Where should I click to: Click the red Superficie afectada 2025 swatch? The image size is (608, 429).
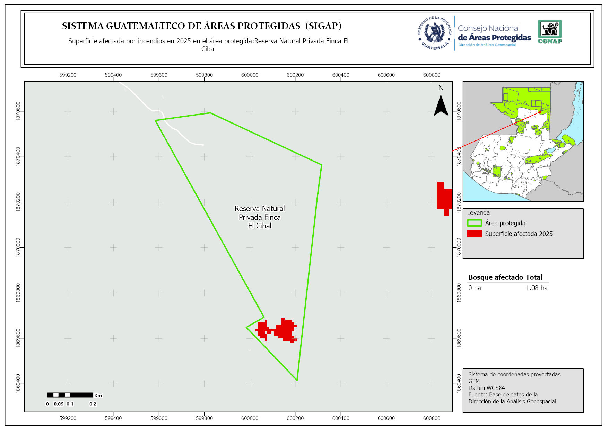pyautogui.click(x=474, y=234)
